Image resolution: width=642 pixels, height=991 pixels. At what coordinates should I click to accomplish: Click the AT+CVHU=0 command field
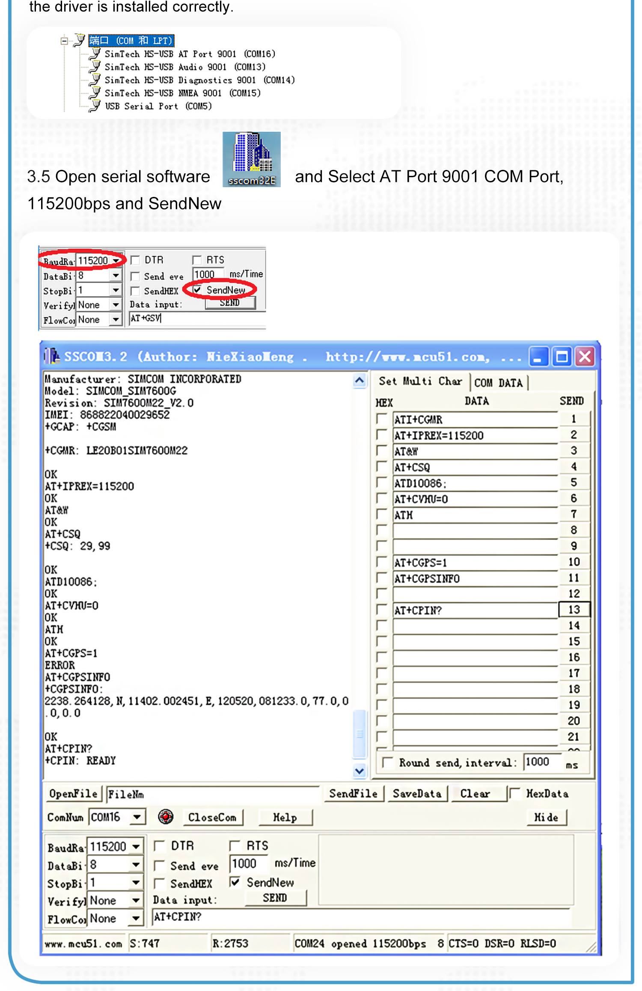tap(476, 499)
